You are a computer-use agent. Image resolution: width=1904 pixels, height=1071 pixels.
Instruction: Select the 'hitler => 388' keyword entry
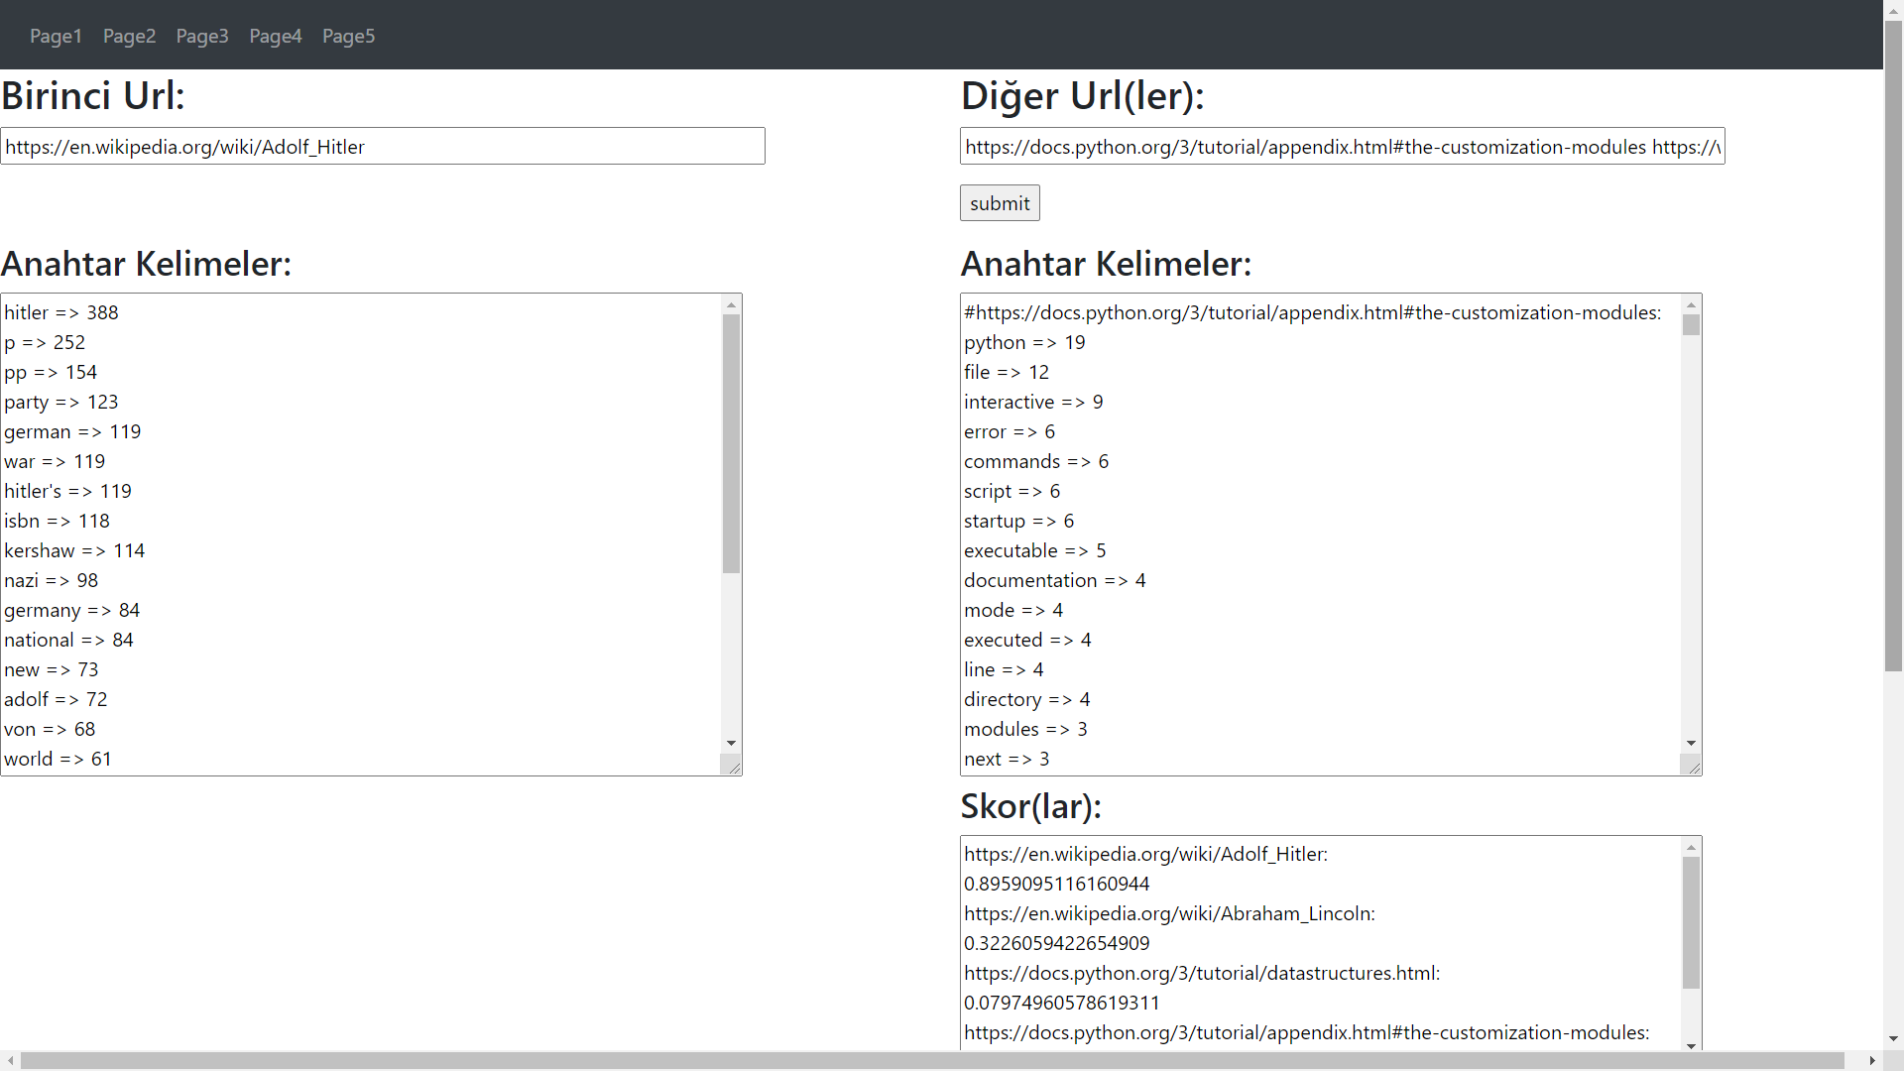[x=61, y=312]
